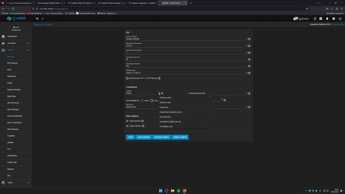Screen dimensions: 345x194
Task: Open Alert Services in System menu
Action: (x=13, y=103)
